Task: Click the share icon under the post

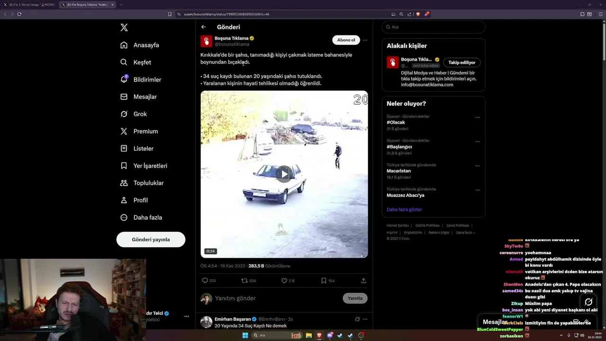Action: click(364, 280)
